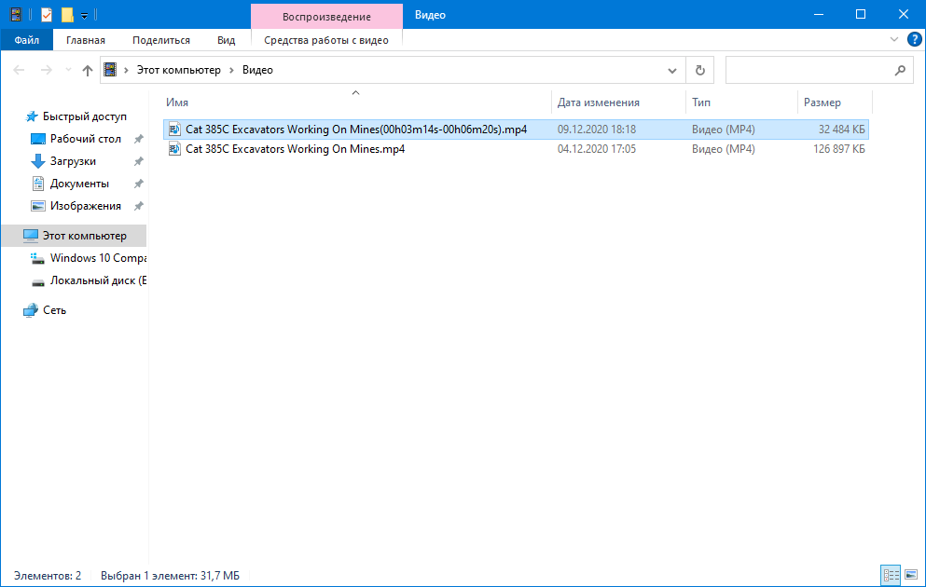Go forward with the forward arrow

coord(46,70)
